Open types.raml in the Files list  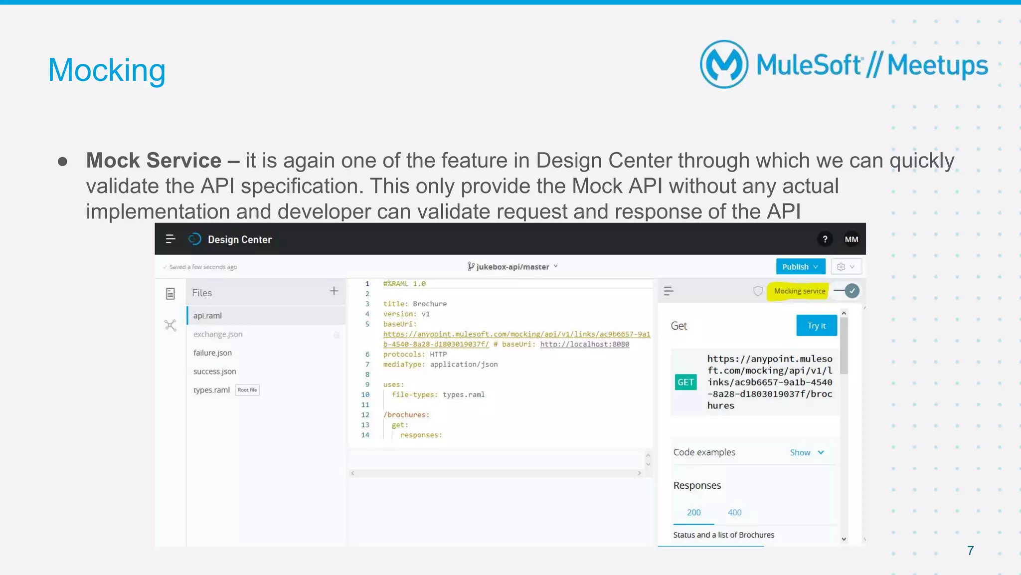[x=211, y=390]
